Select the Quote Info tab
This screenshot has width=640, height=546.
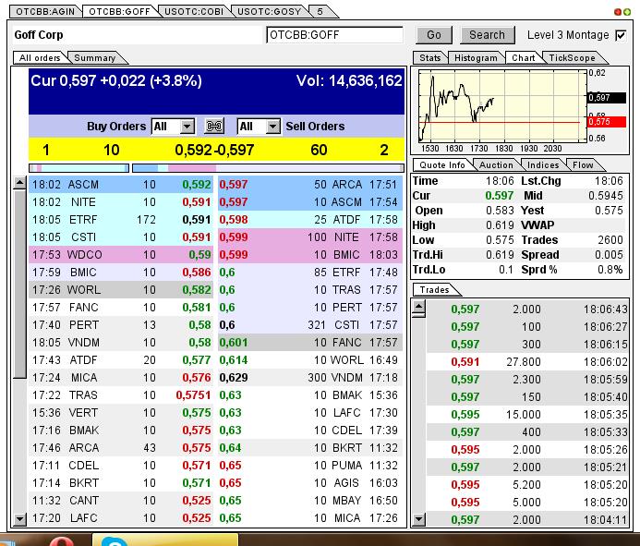(x=442, y=165)
